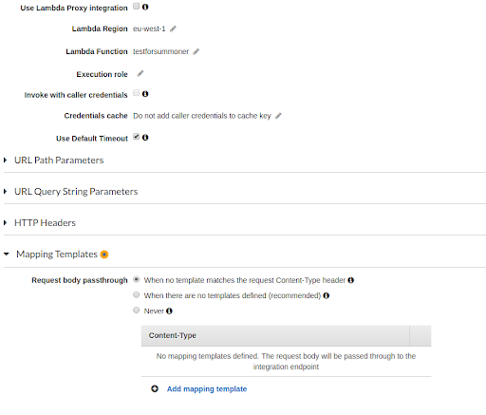Screen dimensions: 486x415
Task: Tick Invoke with caller credentials checkbox
Action: [136, 93]
